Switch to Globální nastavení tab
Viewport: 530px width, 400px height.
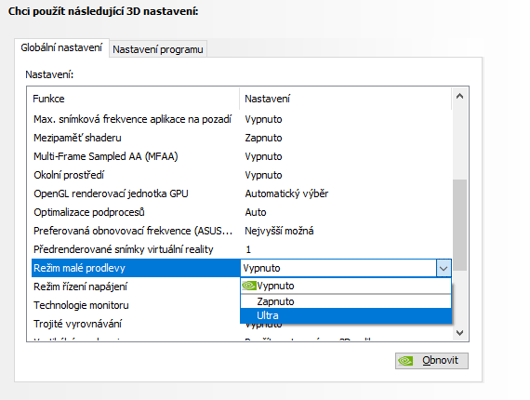61,47
